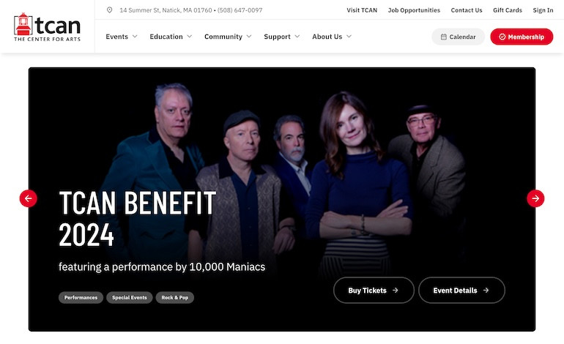Expand the Education dropdown menu

click(x=171, y=37)
